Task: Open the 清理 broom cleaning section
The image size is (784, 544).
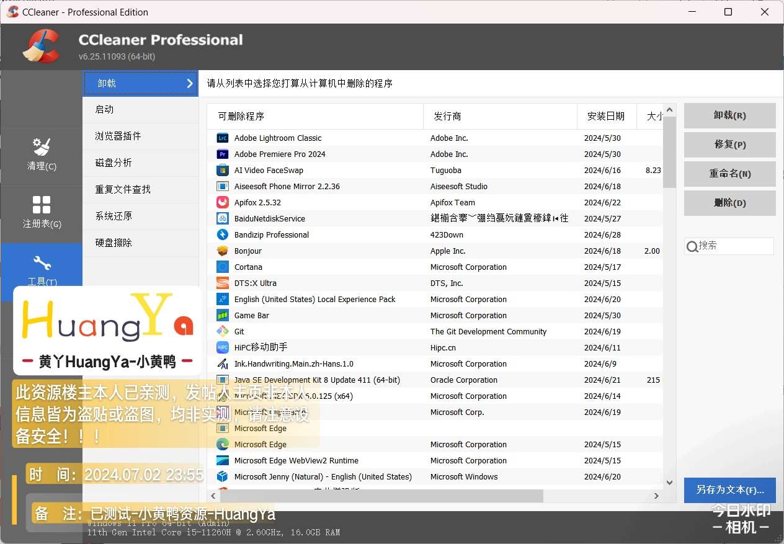Action: click(x=42, y=154)
